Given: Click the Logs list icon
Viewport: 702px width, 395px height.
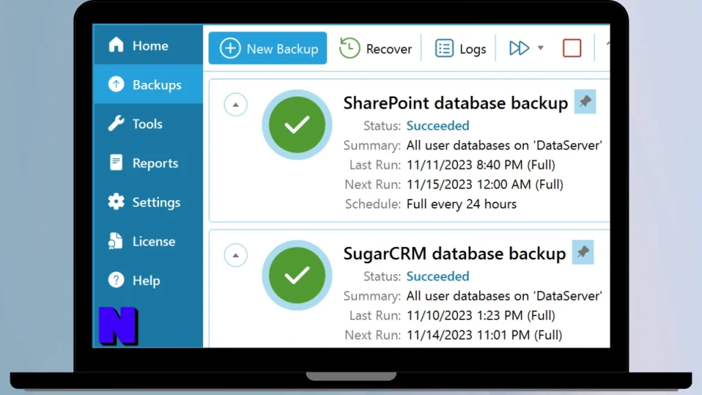Looking at the screenshot, I should tap(444, 49).
